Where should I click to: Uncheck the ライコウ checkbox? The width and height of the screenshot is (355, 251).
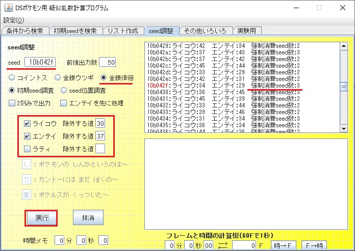point(27,124)
